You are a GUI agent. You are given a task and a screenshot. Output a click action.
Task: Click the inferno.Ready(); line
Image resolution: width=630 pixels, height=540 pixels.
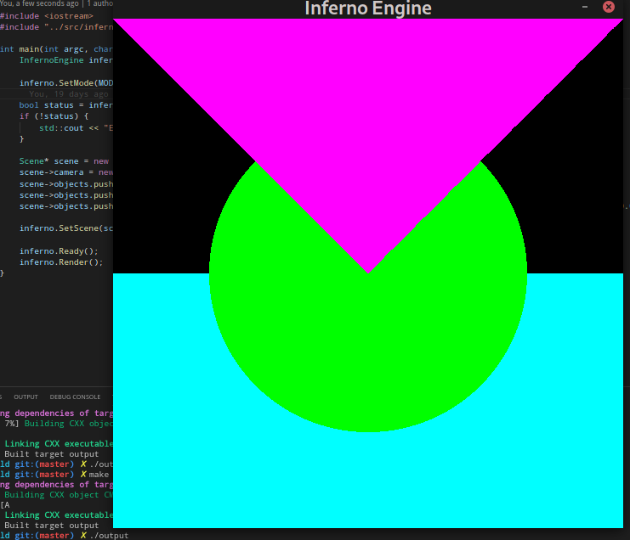[59, 251]
